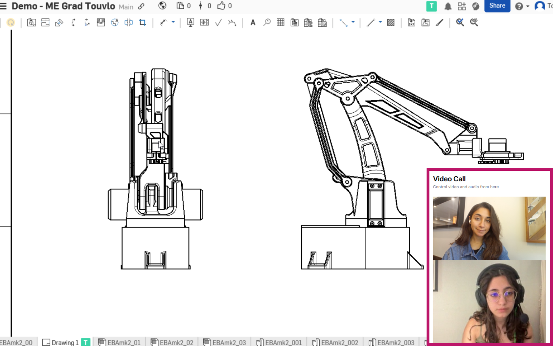553x346 pixels.
Task: Select the top video call thumbnail
Action: tap(489, 228)
